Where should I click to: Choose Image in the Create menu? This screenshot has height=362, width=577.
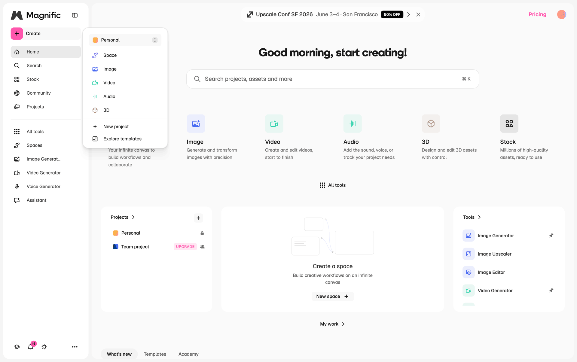coord(125,69)
